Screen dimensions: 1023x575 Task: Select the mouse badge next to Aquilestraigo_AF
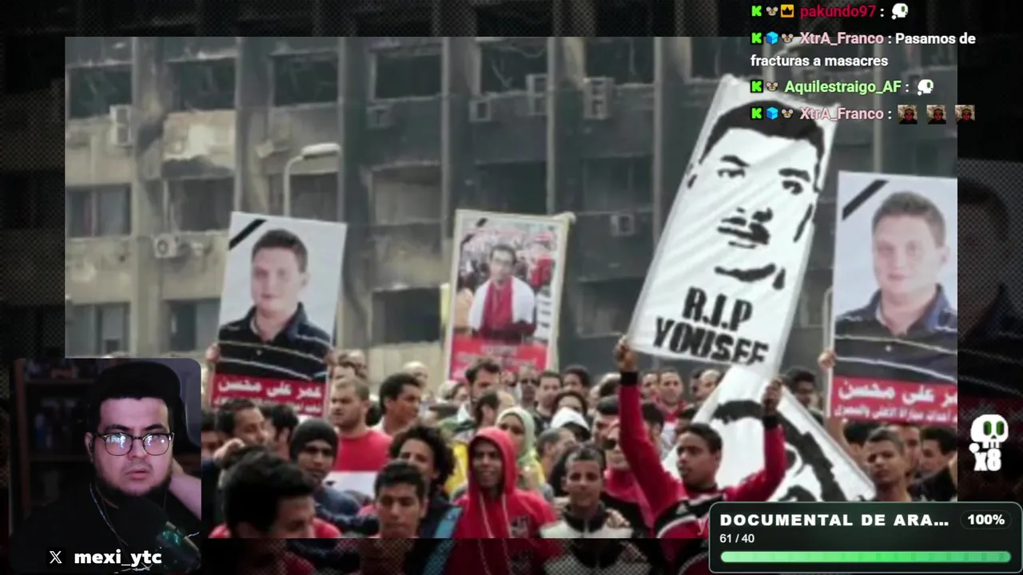(x=772, y=86)
